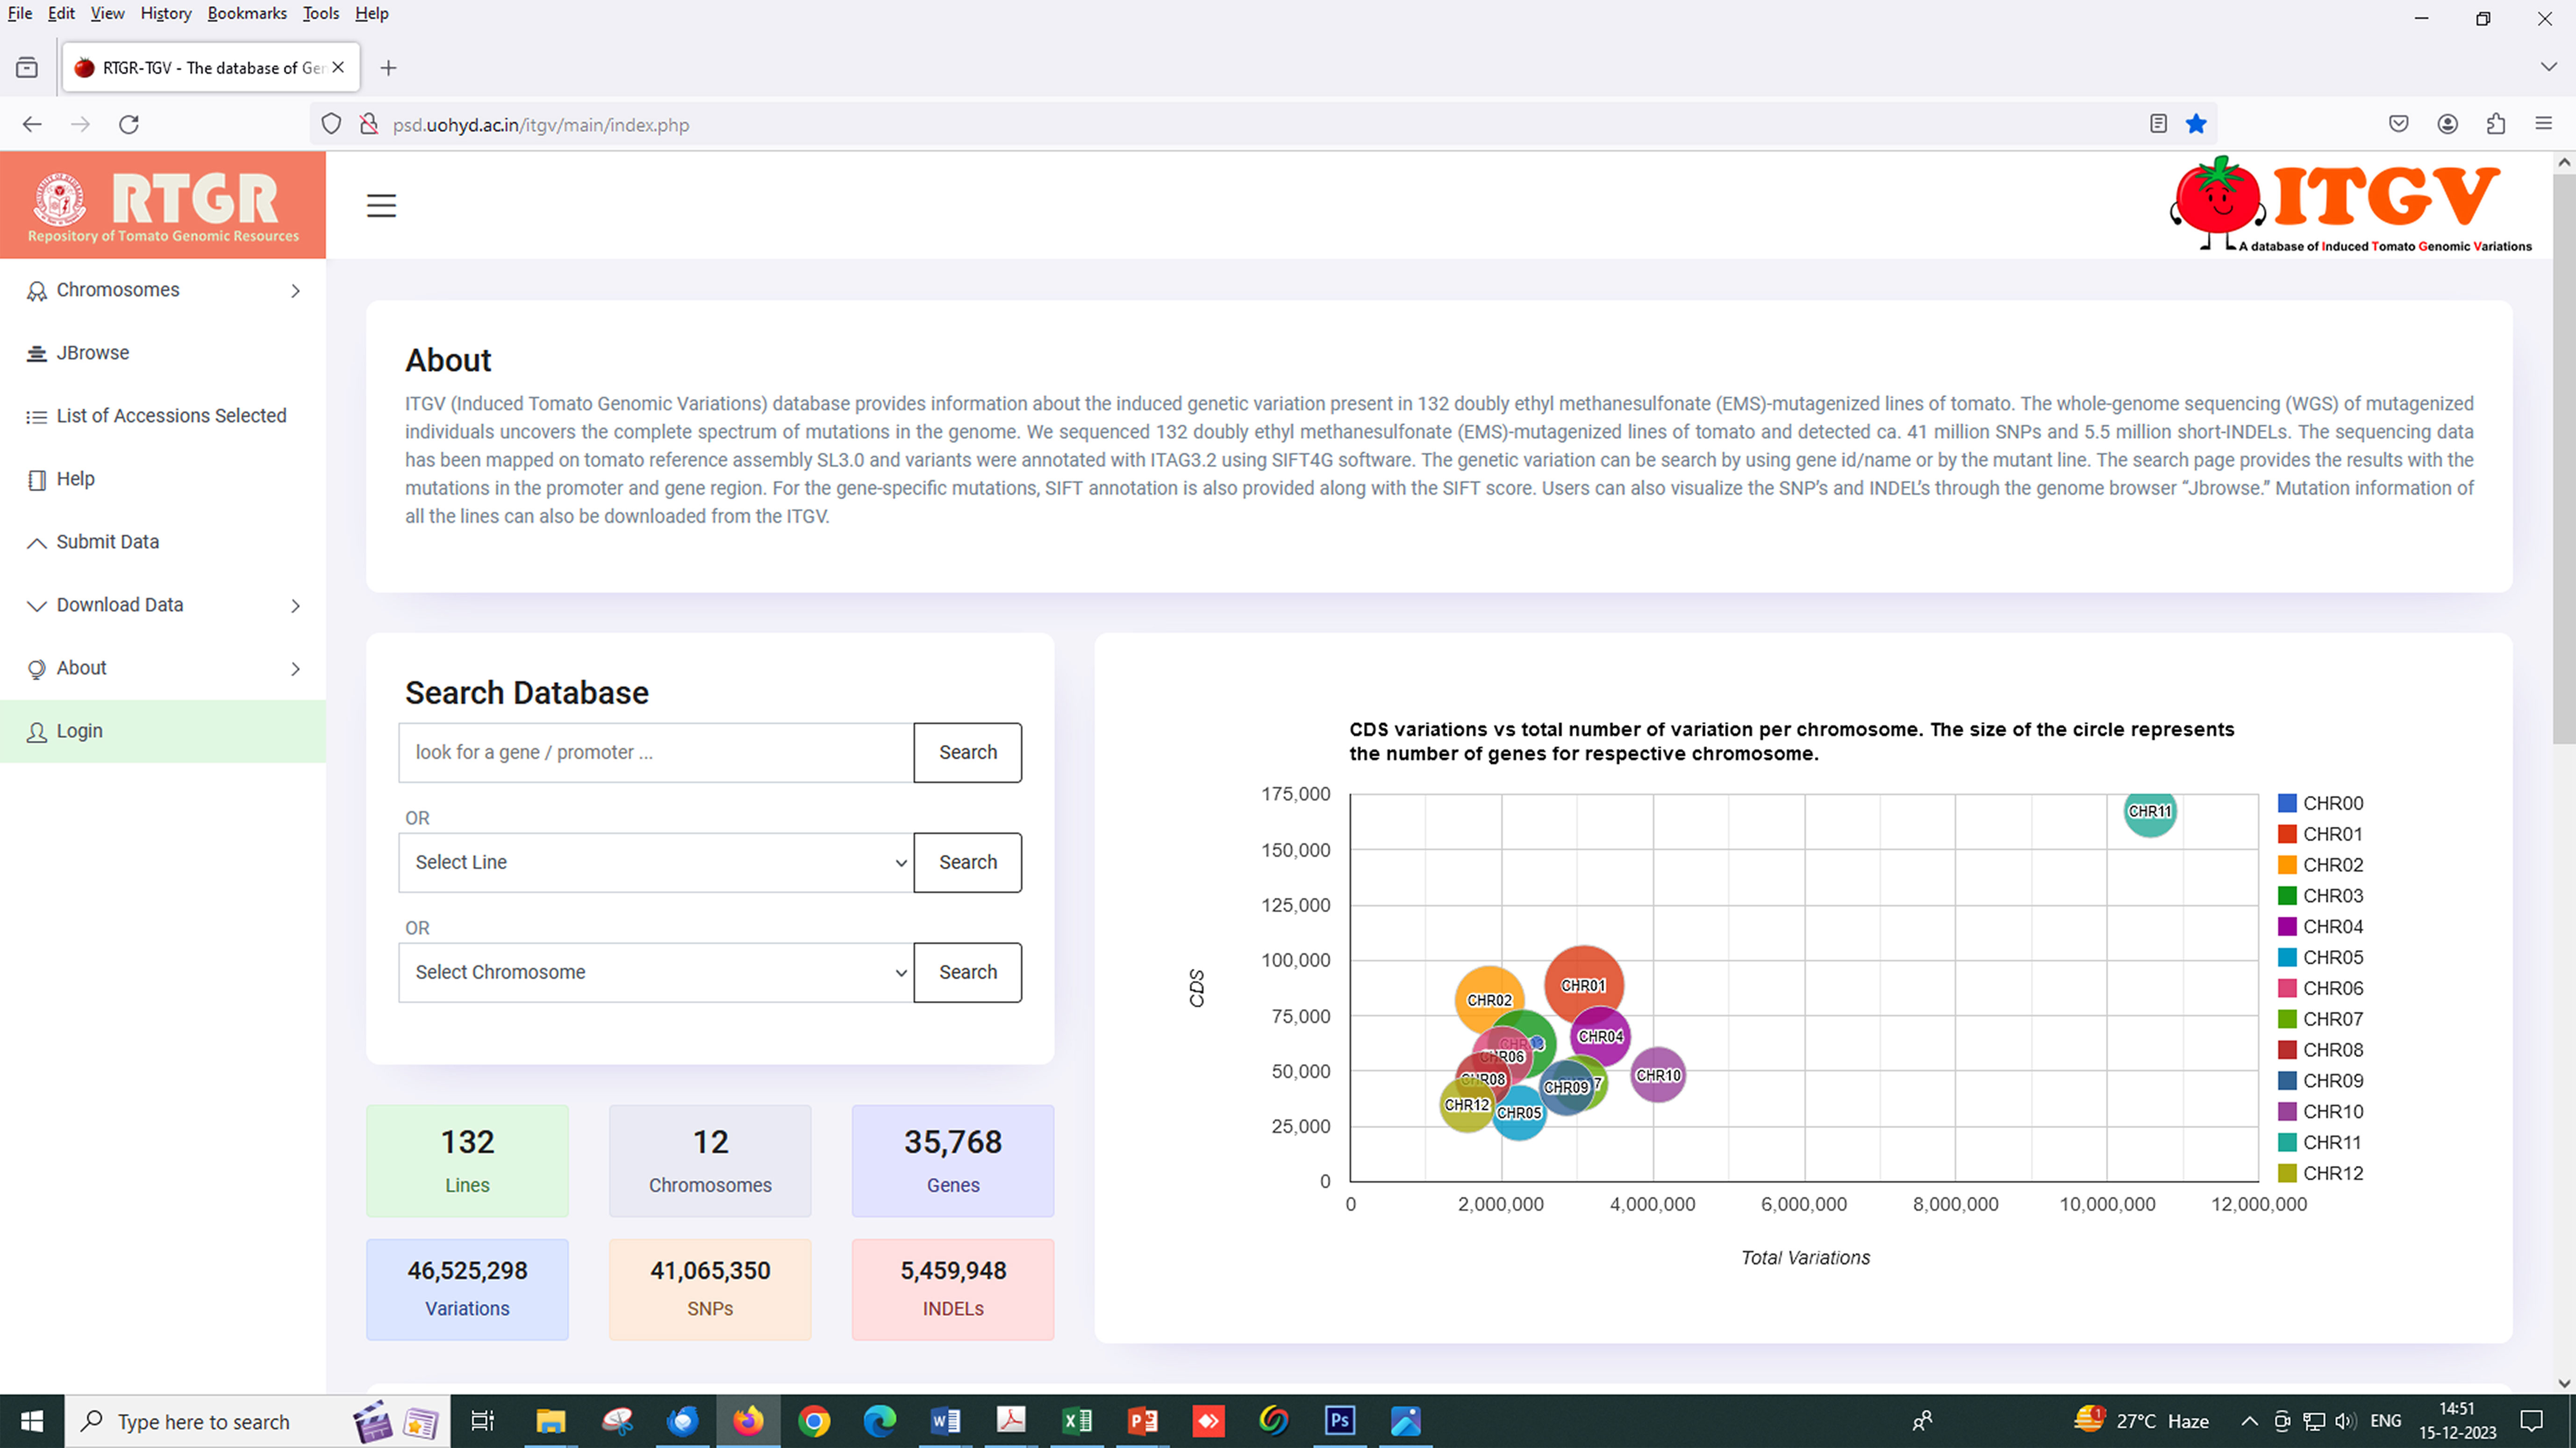Click the RTGR repository logo
The image size is (2576, 1448).
[x=163, y=206]
